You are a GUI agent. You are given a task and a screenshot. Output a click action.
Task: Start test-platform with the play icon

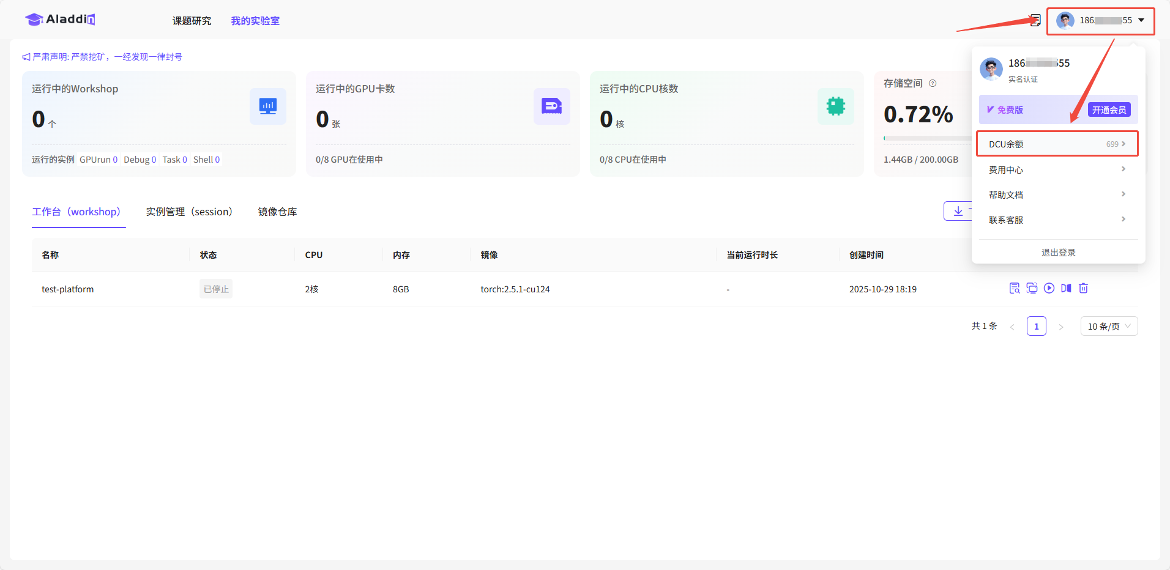point(1049,288)
